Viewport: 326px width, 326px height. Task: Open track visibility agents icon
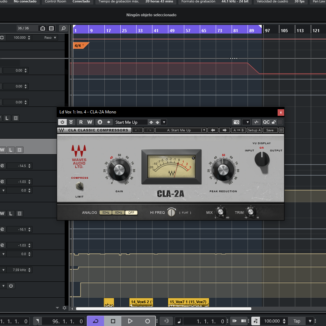(x=43, y=28)
